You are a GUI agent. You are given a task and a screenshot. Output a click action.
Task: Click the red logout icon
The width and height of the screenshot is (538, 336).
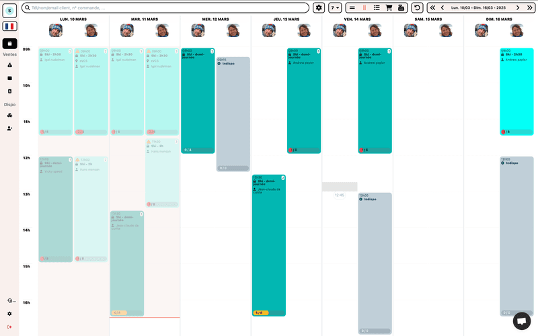click(9, 327)
